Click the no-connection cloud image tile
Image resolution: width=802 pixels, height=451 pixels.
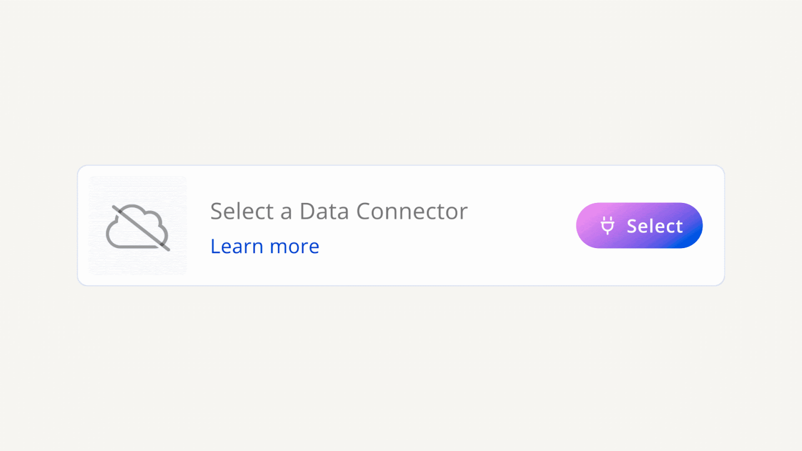(x=138, y=225)
